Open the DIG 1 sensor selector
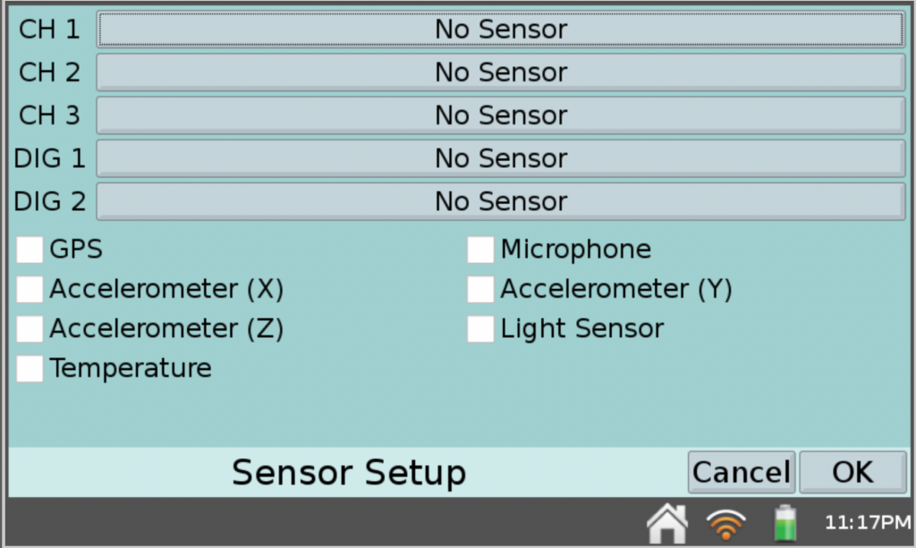The height and width of the screenshot is (548, 916). pyautogui.click(x=501, y=158)
